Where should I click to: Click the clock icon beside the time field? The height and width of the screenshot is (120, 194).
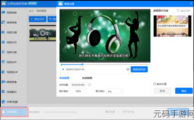(90, 85)
